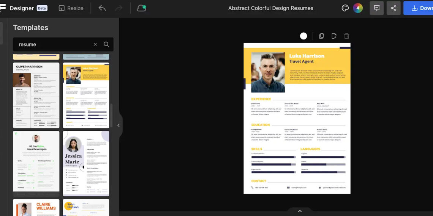The width and height of the screenshot is (433, 216).
Task: Click the LANGUAGES heading on the resume
Action: coord(310,149)
